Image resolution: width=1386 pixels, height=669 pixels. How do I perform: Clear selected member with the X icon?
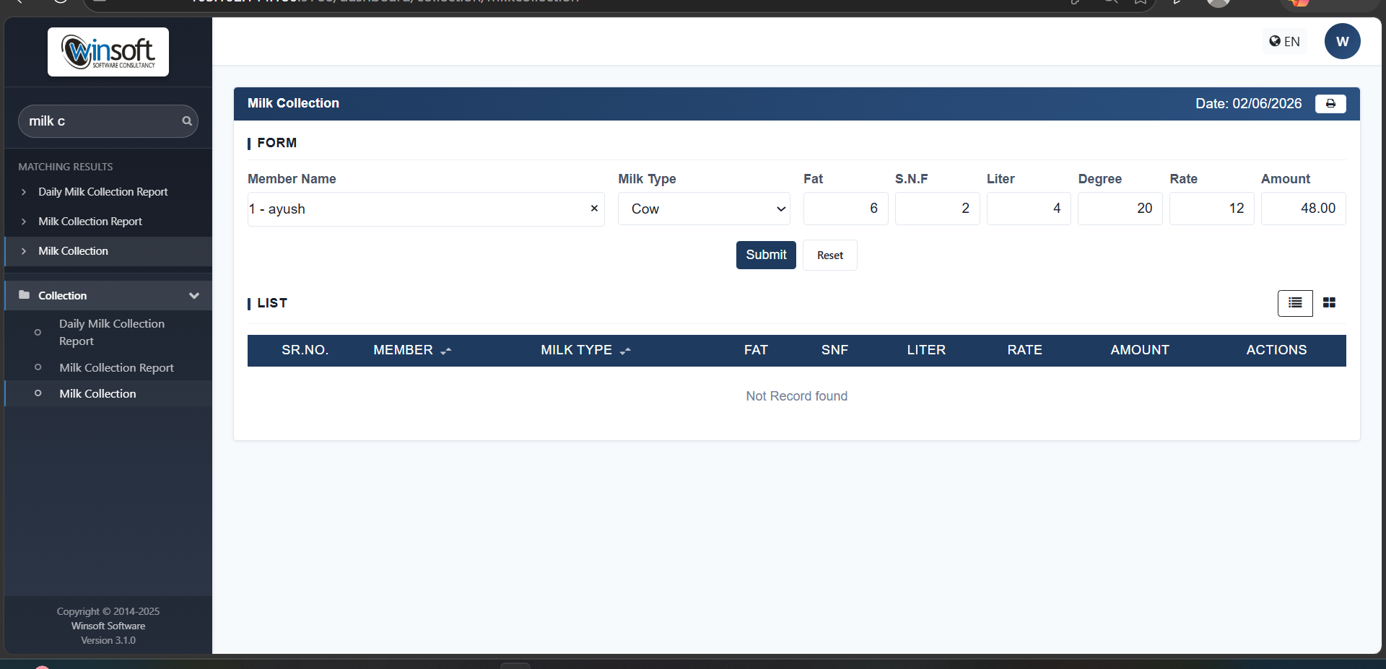pyautogui.click(x=594, y=209)
